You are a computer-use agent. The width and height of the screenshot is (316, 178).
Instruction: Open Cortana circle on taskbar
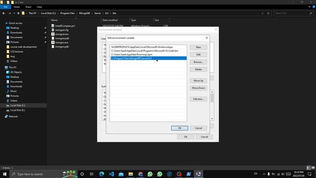click(x=82, y=174)
